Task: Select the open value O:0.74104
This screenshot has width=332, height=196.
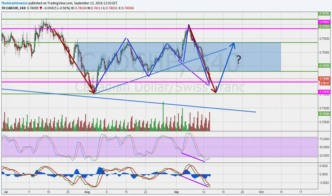Action: (x=79, y=8)
